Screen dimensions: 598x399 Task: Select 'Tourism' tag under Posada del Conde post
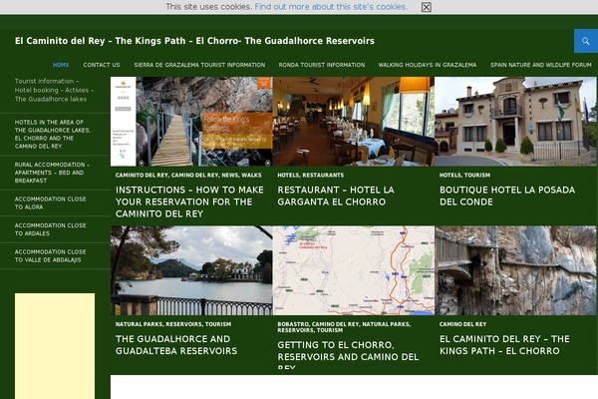tap(477, 176)
